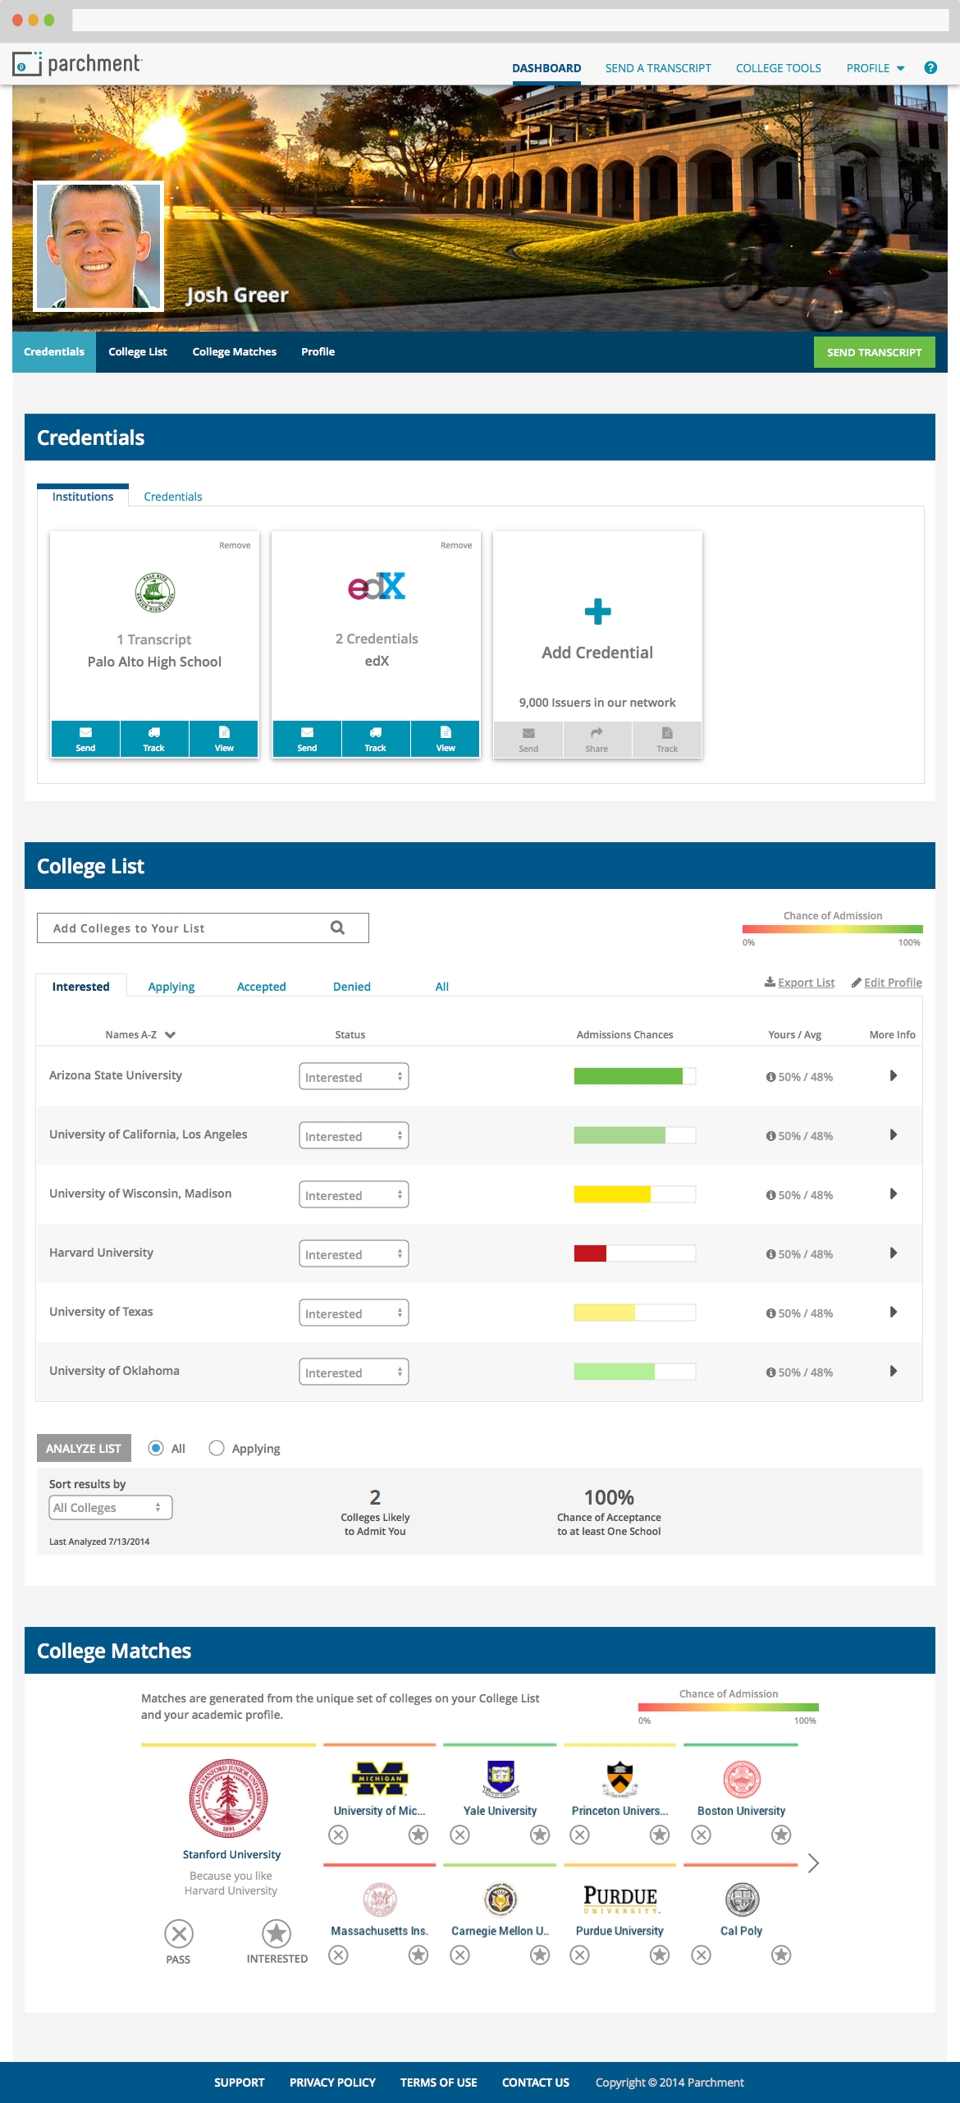Viewport: 960px width, 2103px height.
Task: Click the plus icon to add credential
Action: tap(597, 612)
